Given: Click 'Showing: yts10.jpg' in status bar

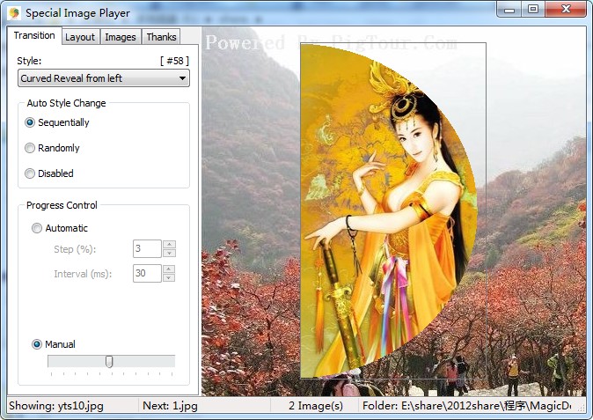Looking at the screenshot, I should (56, 406).
